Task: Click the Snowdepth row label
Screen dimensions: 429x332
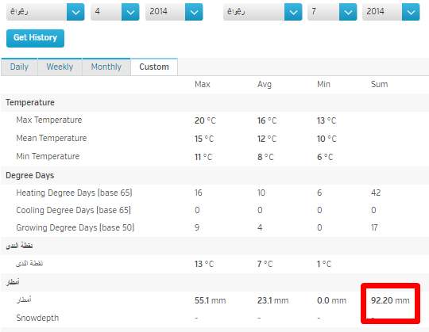Action: click(37, 318)
